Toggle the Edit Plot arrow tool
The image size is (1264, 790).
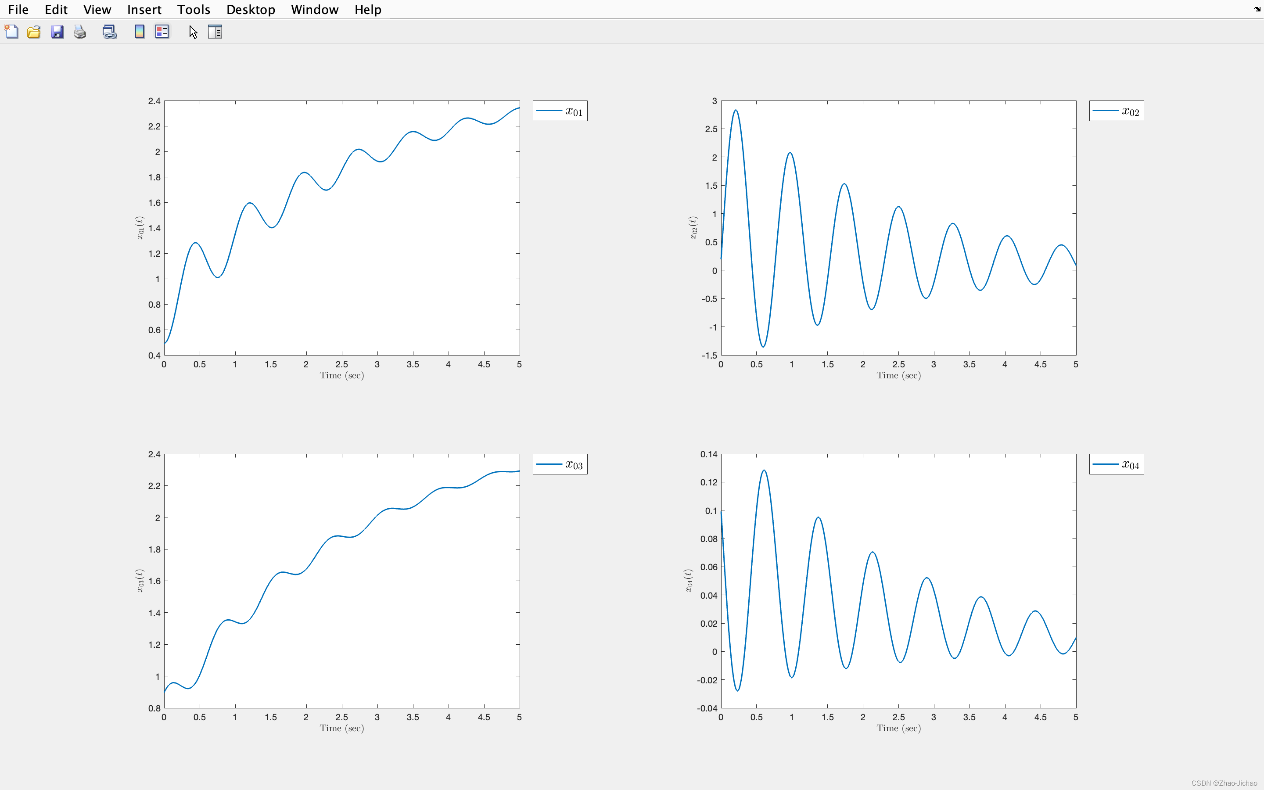pos(193,32)
